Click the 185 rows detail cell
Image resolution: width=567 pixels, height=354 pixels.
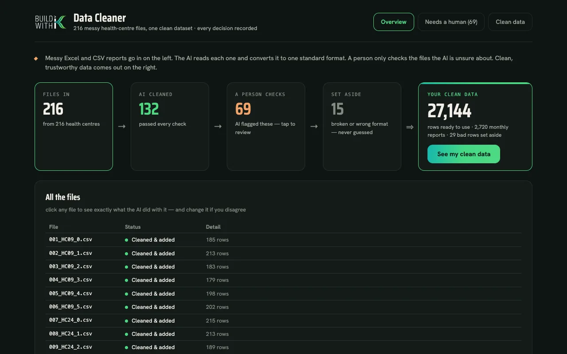pos(217,240)
